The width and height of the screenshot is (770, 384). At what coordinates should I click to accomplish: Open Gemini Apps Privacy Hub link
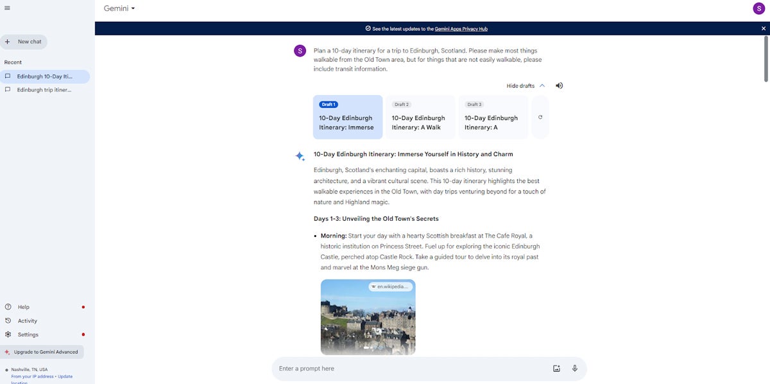point(461,29)
